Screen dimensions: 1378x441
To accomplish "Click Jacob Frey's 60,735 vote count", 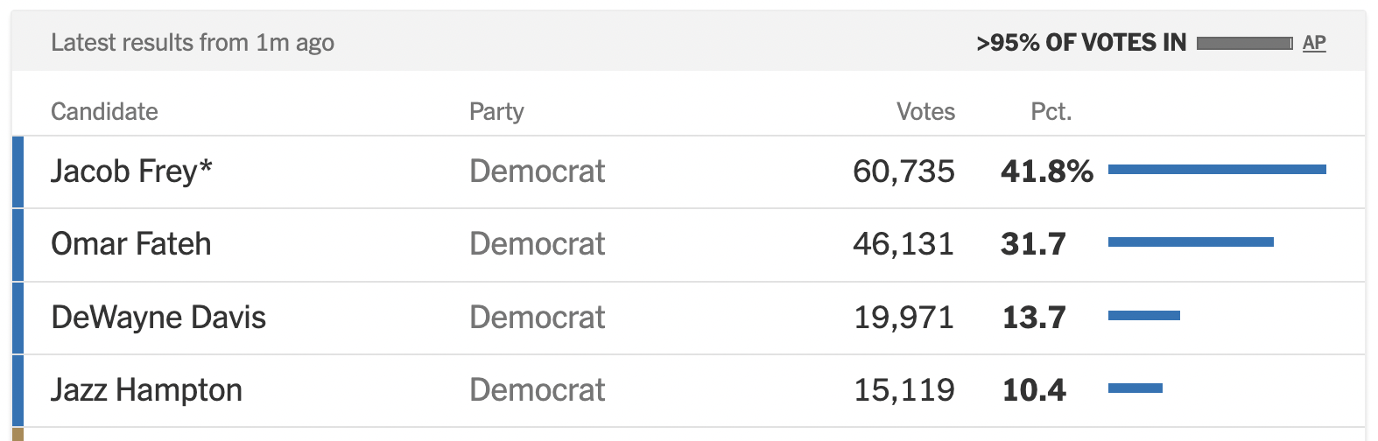I will [x=903, y=171].
